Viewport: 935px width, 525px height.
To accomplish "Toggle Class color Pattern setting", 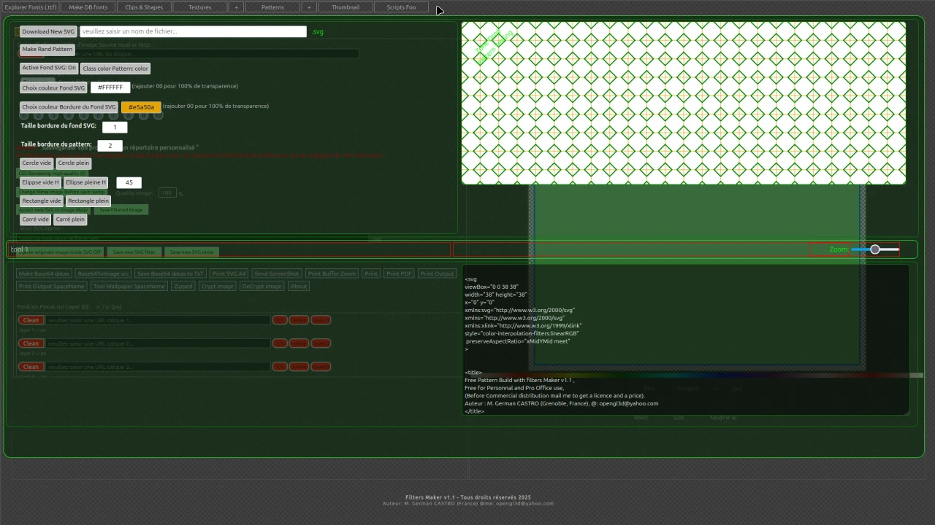I will click(115, 68).
